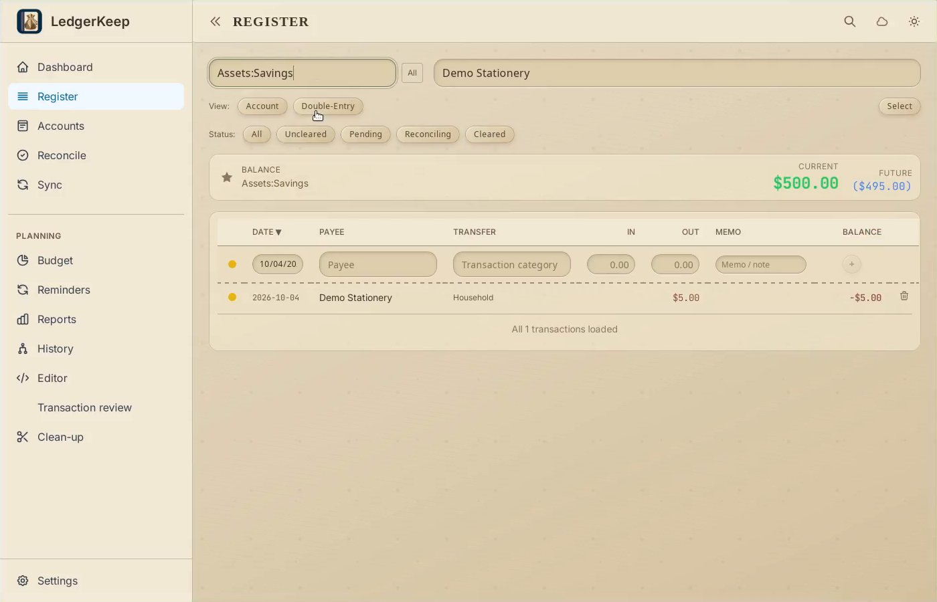Filter status by All
Screen dimensions: 937x602
coord(256,134)
